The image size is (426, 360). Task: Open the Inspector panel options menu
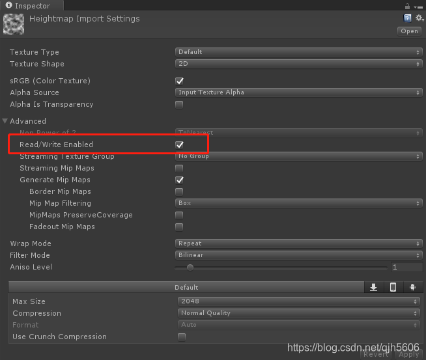pyautogui.click(x=418, y=7)
